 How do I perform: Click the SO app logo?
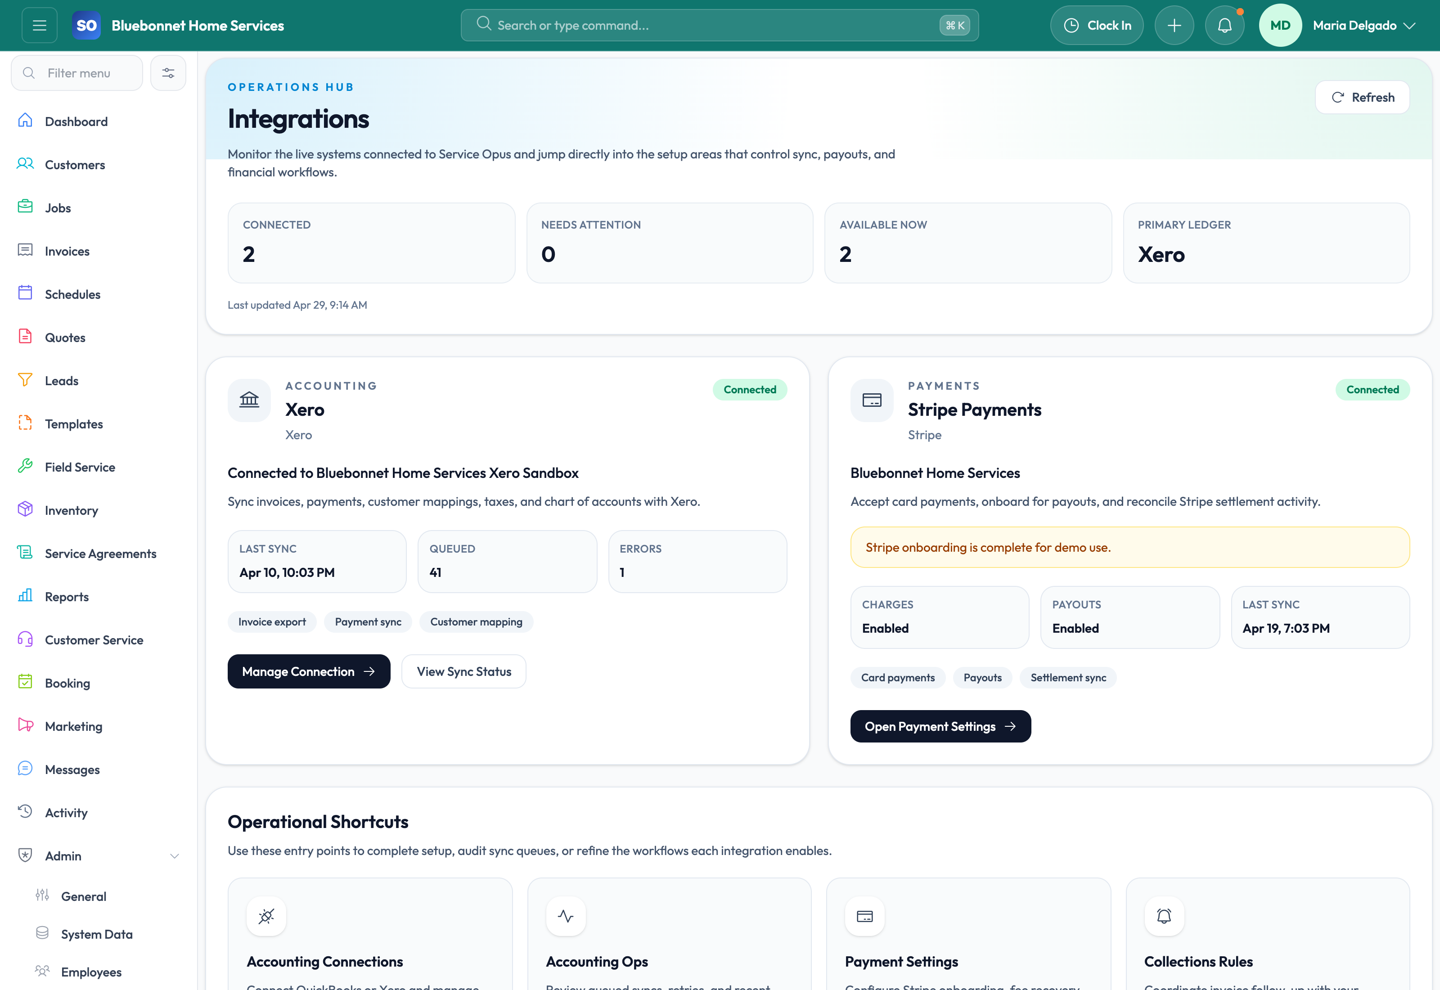click(86, 26)
